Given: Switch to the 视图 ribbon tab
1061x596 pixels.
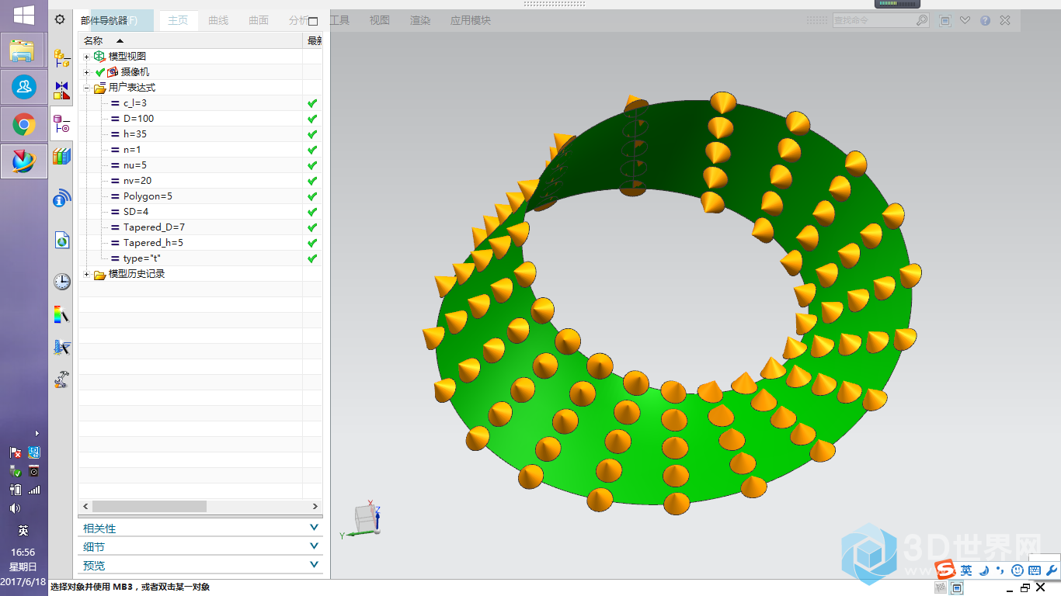Looking at the screenshot, I should point(380,20).
